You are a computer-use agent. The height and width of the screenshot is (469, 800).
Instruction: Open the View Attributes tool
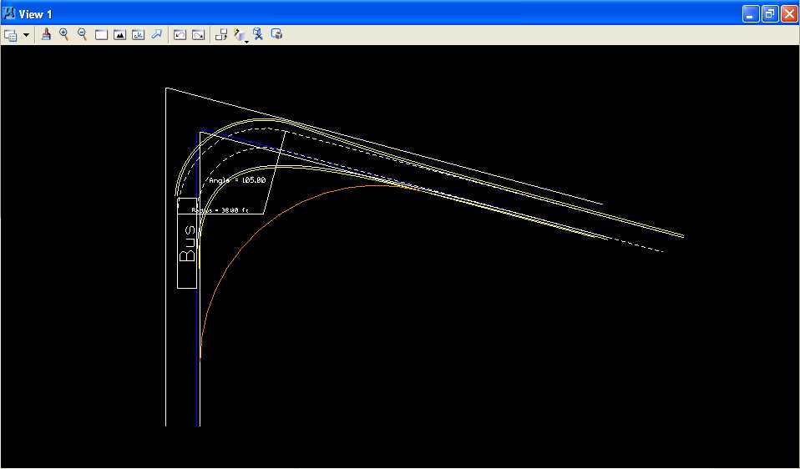click(x=11, y=35)
